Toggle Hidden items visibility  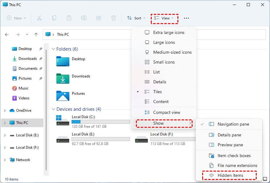(229, 176)
